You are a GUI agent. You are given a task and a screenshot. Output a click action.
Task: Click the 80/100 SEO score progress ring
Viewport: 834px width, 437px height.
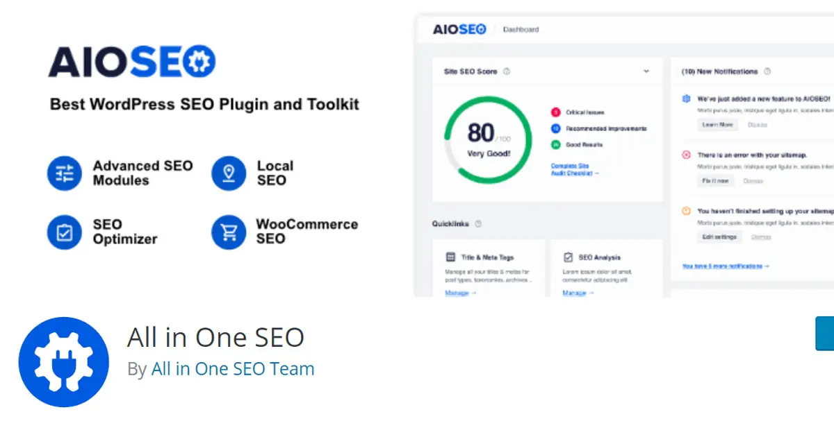(x=488, y=139)
